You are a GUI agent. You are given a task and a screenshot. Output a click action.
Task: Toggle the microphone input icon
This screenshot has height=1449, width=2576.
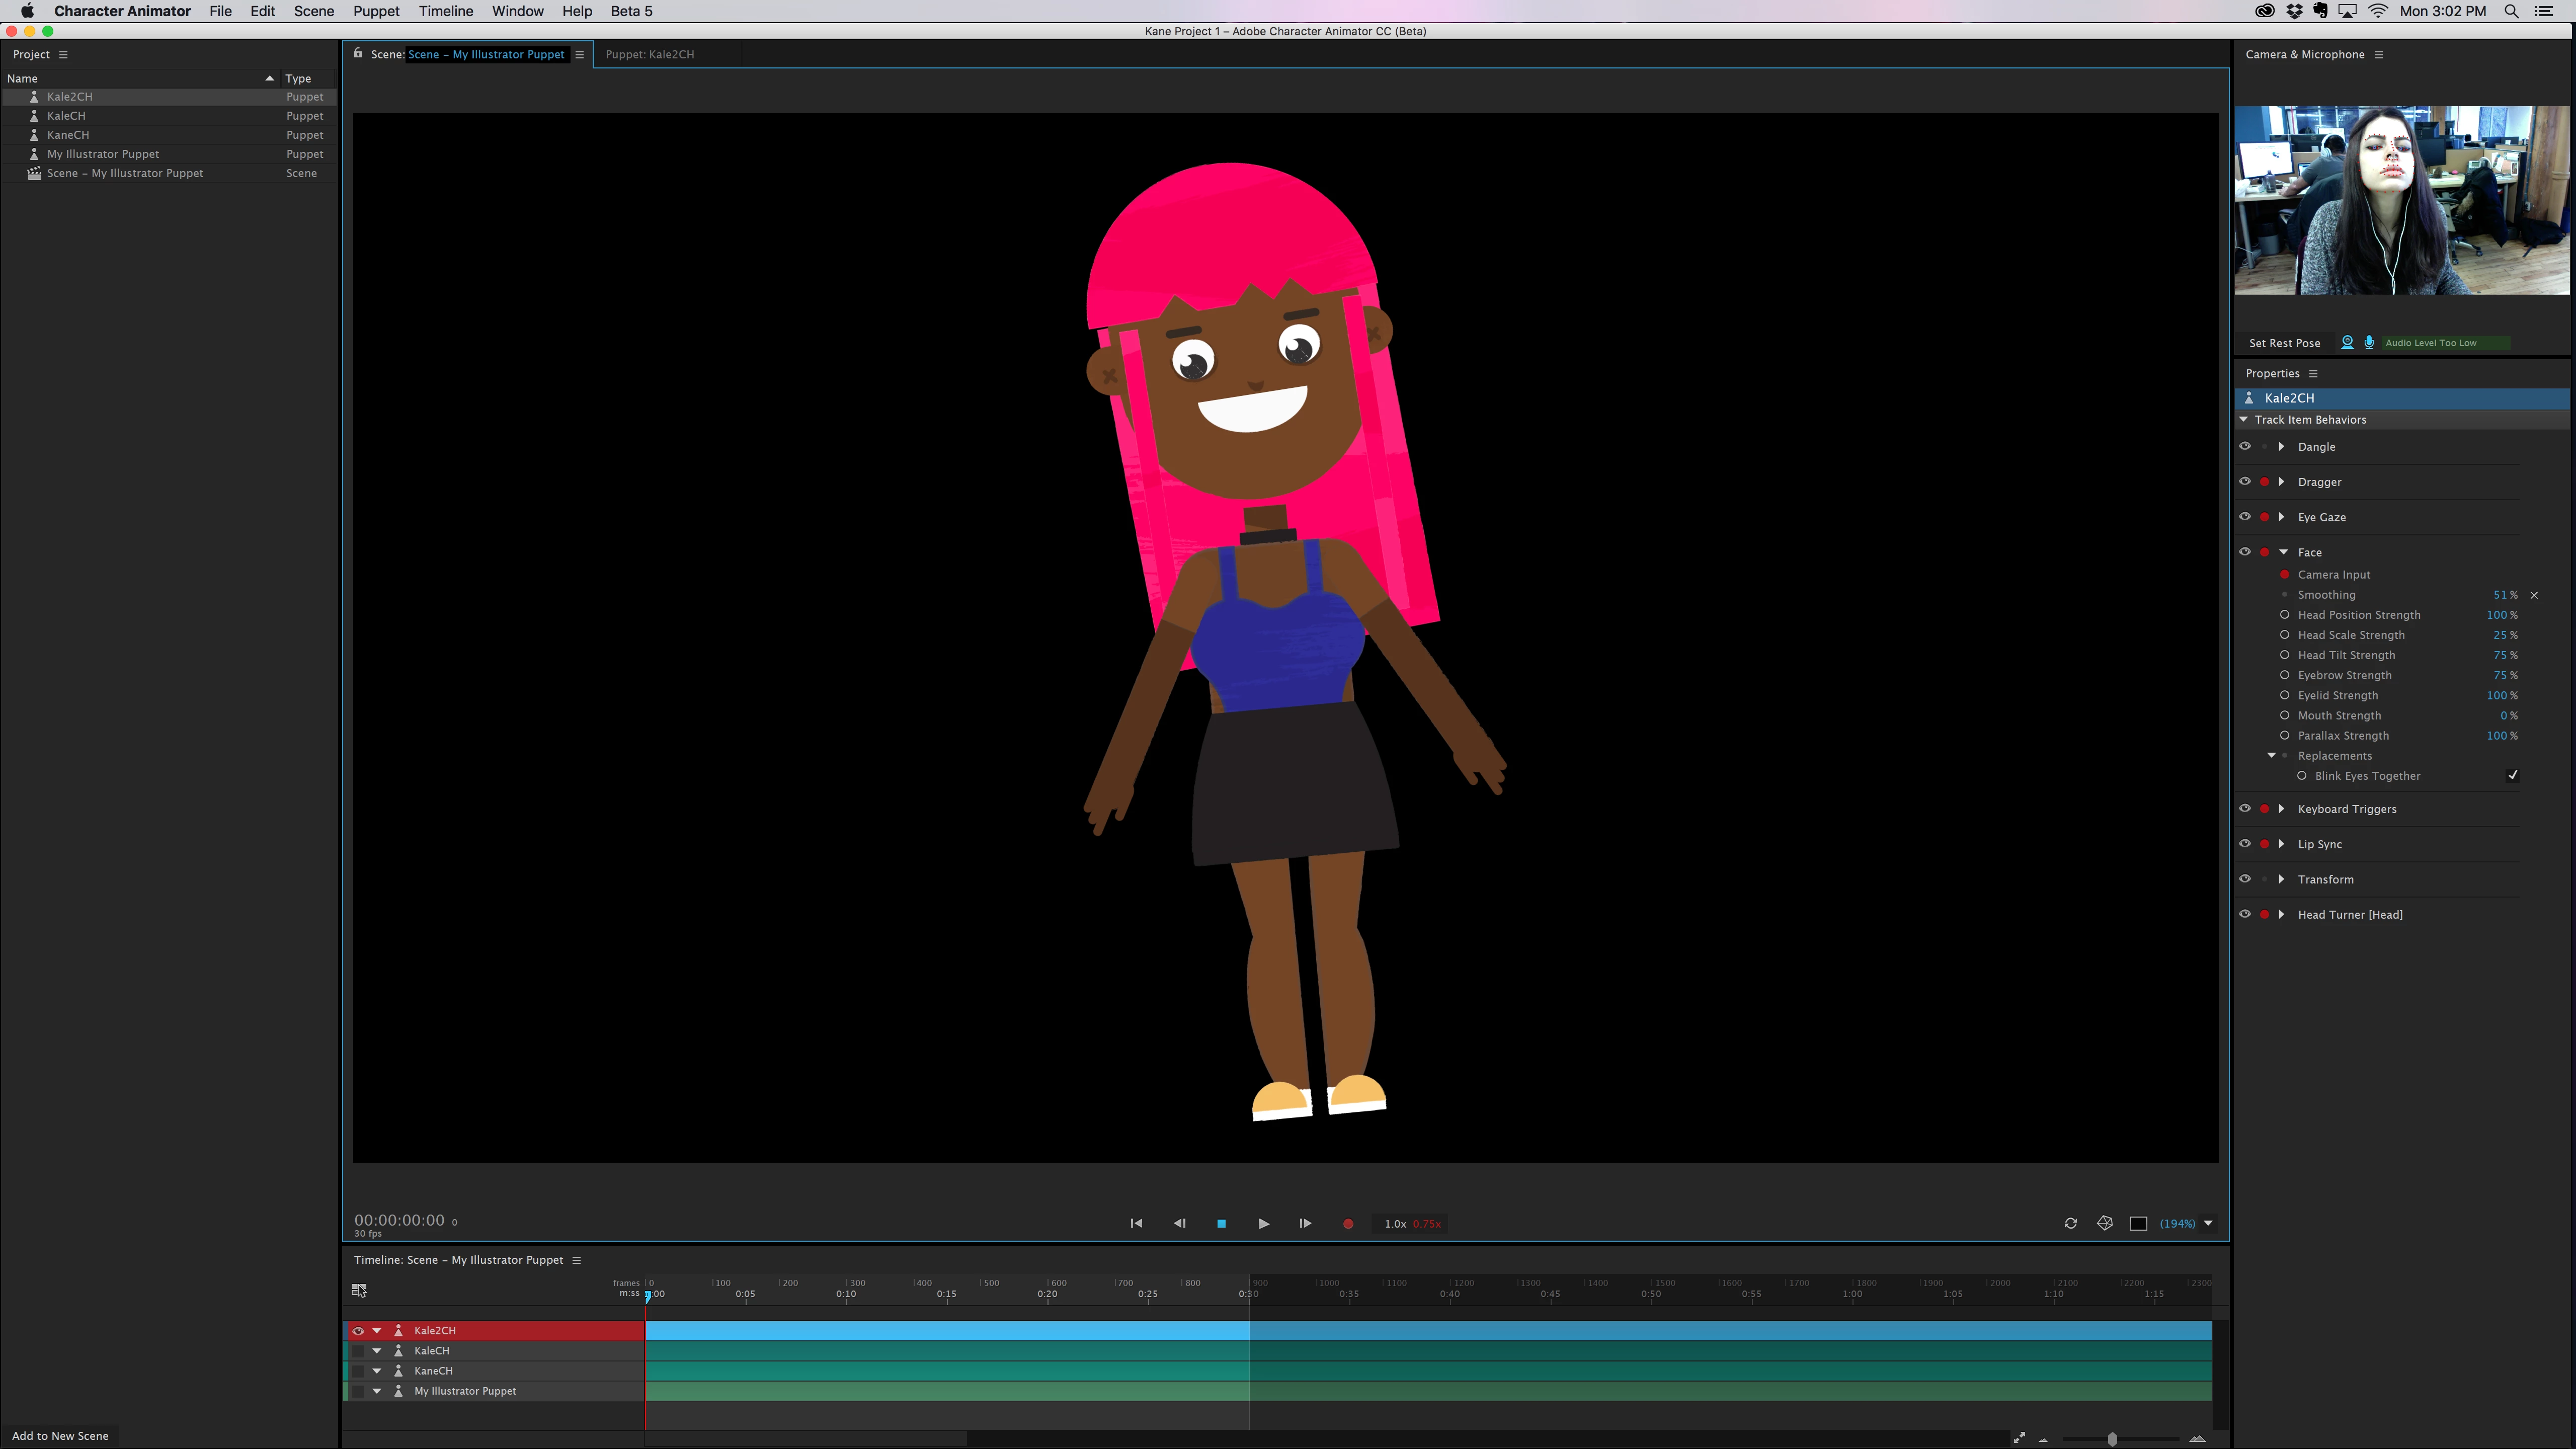pyautogui.click(x=2369, y=342)
